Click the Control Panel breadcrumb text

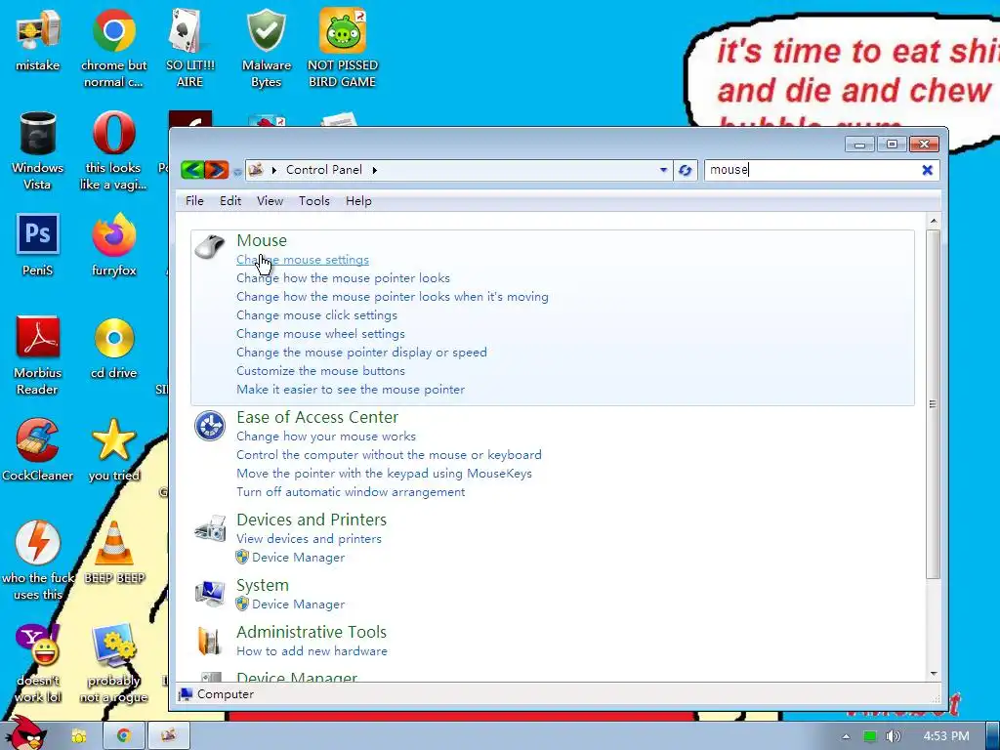point(324,170)
